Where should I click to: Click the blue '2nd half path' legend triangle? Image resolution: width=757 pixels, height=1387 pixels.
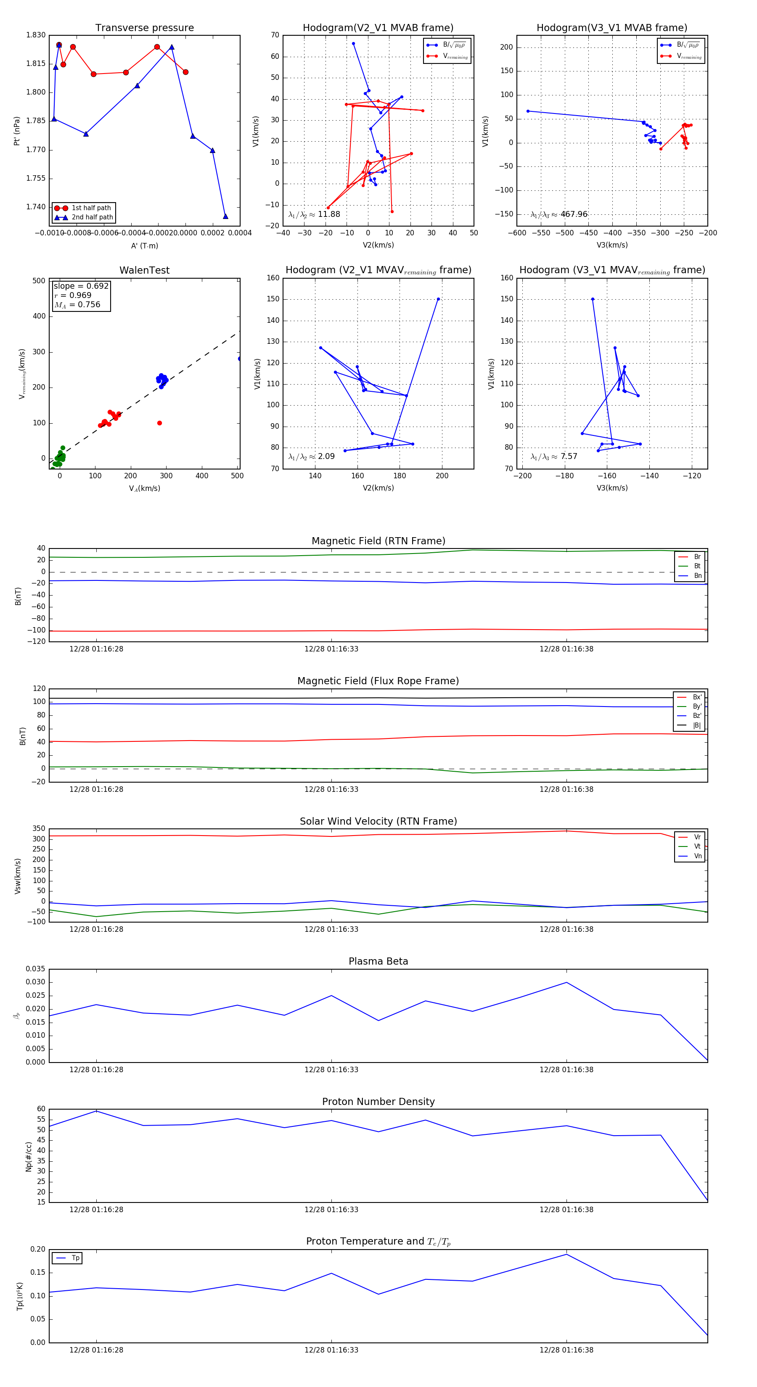[61, 218]
